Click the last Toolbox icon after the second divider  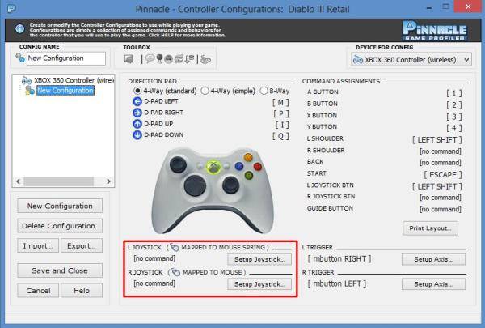tap(205, 59)
